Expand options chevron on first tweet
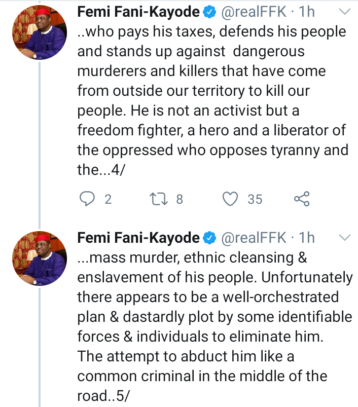The height and width of the screenshot is (407, 358). pyautogui.click(x=345, y=12)
